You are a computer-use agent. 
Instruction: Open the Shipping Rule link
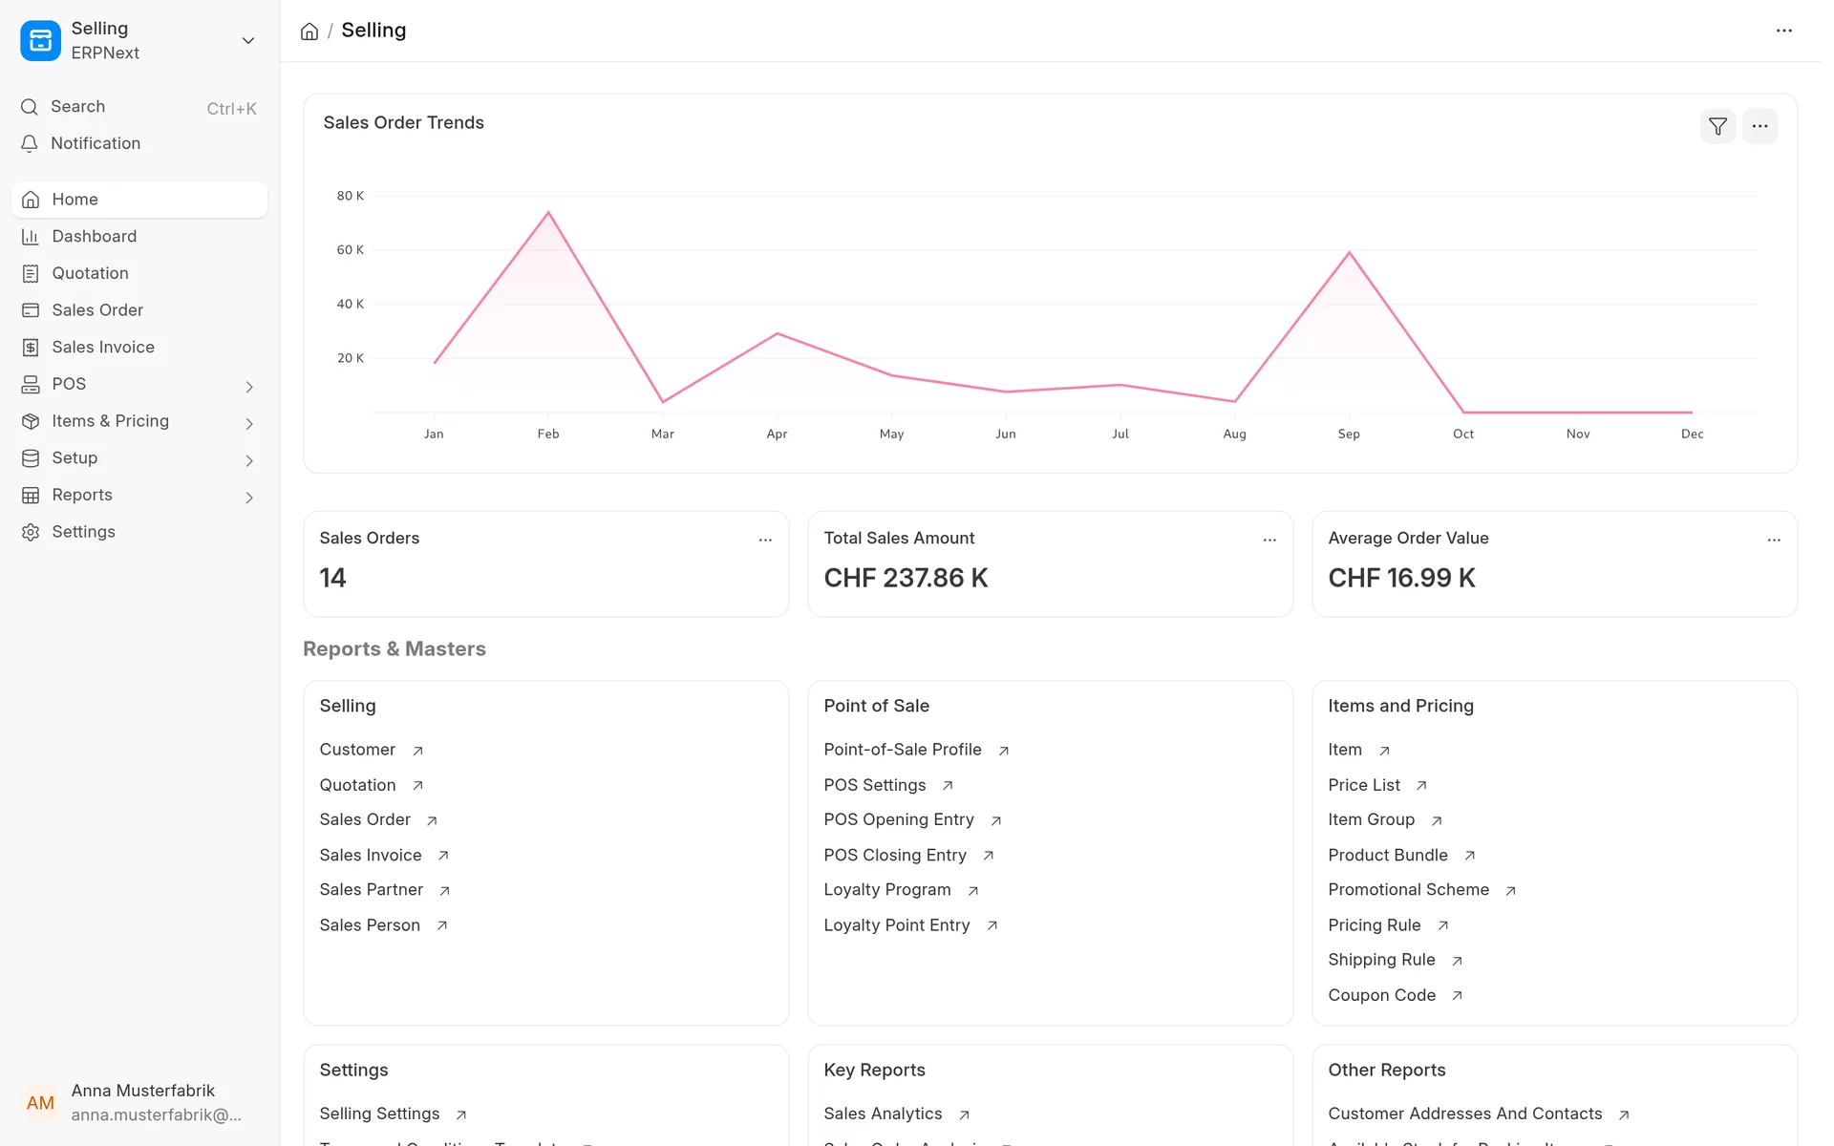click(x=1381, y=960)
